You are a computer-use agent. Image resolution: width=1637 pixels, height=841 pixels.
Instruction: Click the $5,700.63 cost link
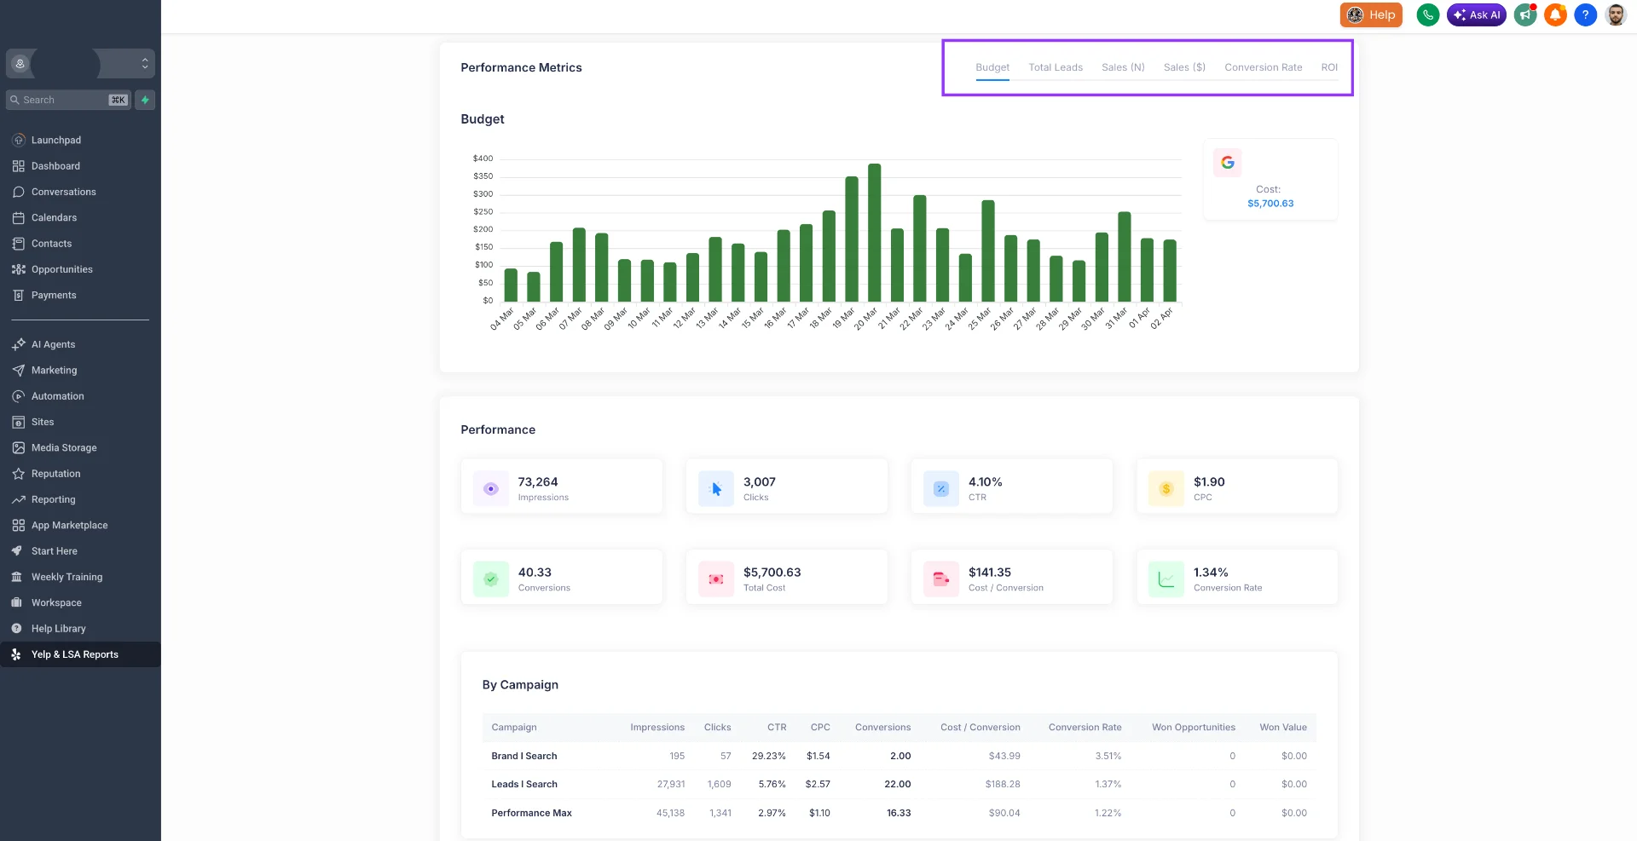tap(1270, 203)
